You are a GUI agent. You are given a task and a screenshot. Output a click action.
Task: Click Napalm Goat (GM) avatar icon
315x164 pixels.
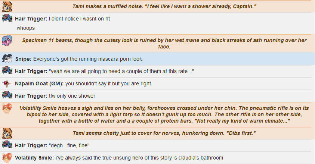pos(7,83)
